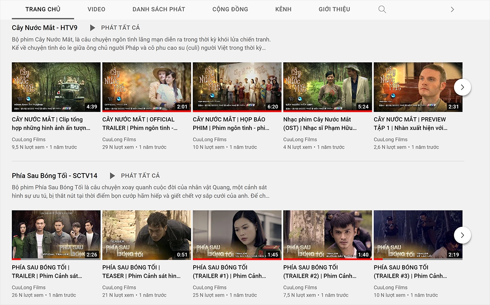Open the Cây Nước Mắt - HTV9 playlist title
490x305 pixels.
coord(45,28)
